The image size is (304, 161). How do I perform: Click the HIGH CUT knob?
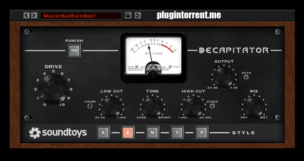193,107
